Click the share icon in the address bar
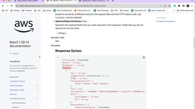The height and width of the screenshot is (109, 195). (165, 6)
